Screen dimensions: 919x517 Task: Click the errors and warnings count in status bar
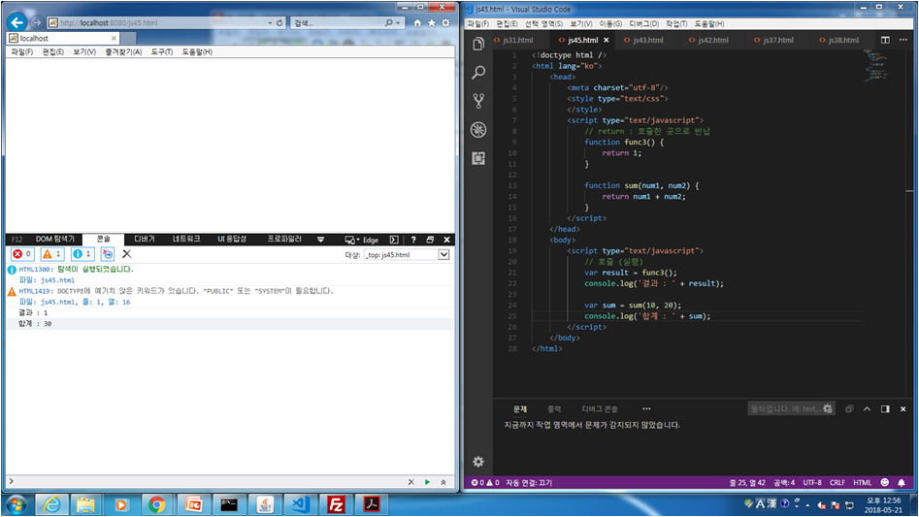pos(485,482)
